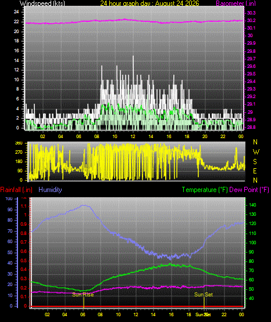Click hour 16 on the bottom graph axis
Viewport: 271px width, 322px height.
171,314
